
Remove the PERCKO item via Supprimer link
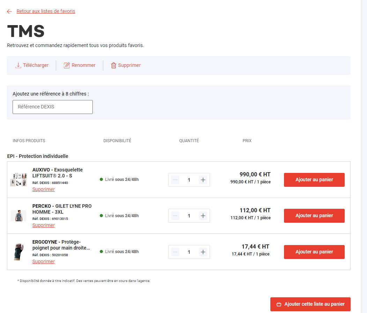(44, 225)
